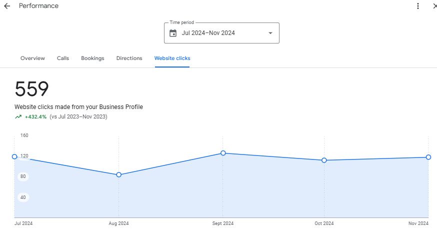Viewport: 437px width, 232px height.
Task: Click the Performance page title
Action: tap(38, 6)
